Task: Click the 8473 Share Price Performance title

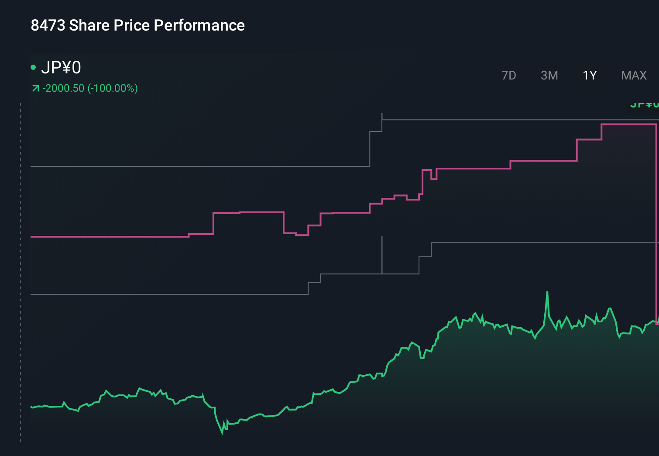Action: click(137, 25)
